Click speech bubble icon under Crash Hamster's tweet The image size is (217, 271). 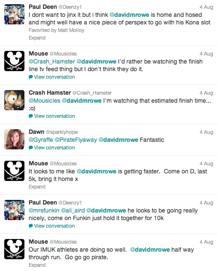tap(31, 116)
